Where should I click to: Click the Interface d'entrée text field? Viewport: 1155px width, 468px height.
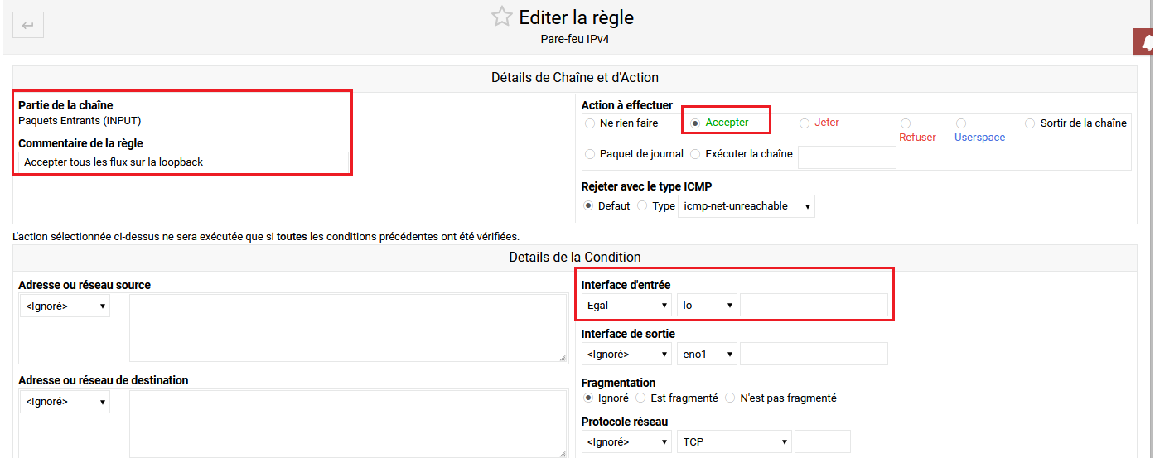coord(814,306)
